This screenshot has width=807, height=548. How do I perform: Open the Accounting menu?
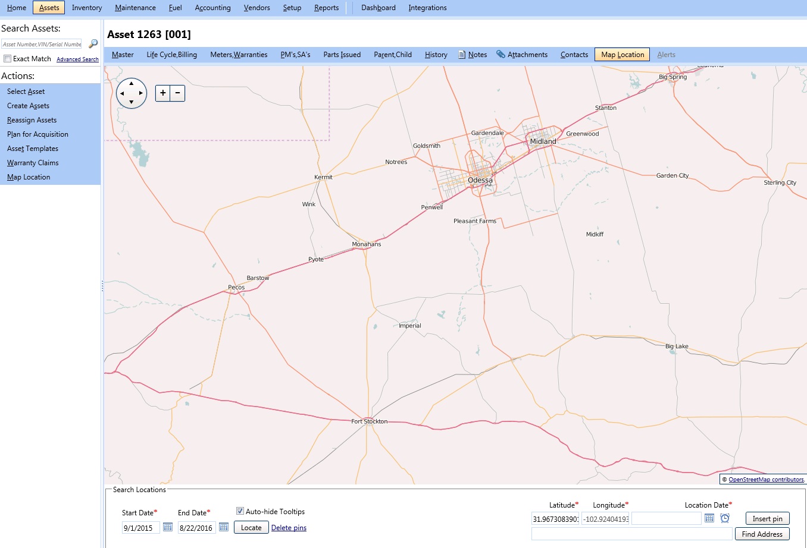click(x=212, y=8)
